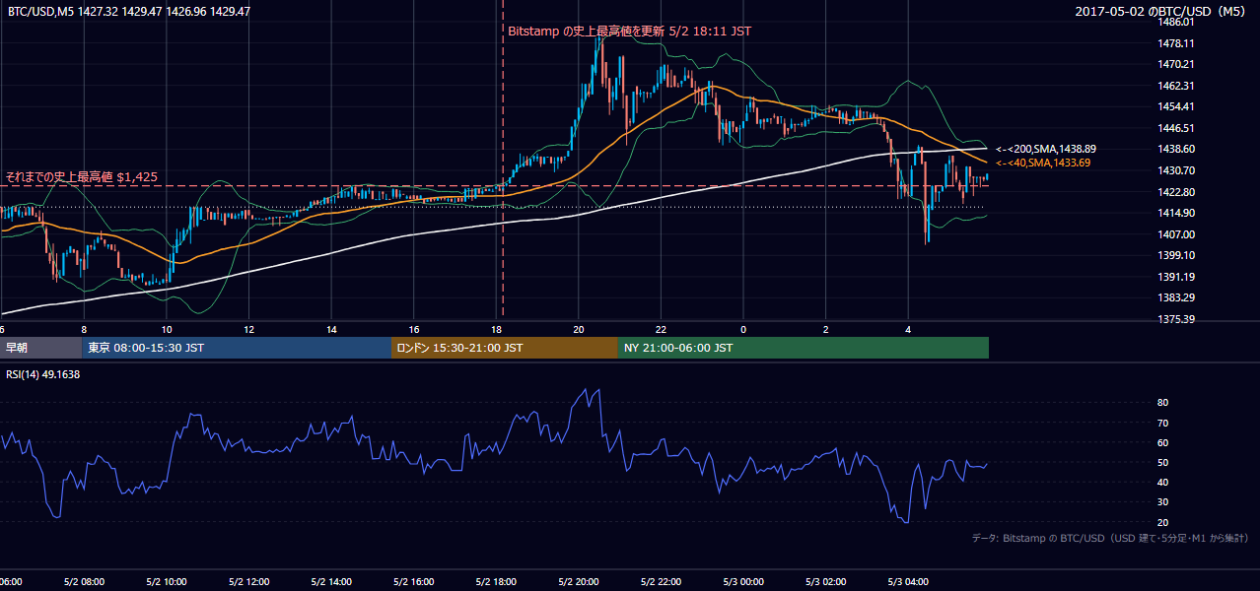Click price axis value 1399.10
This screenshot has height=591, width=1260.
tap(1177, 255)
